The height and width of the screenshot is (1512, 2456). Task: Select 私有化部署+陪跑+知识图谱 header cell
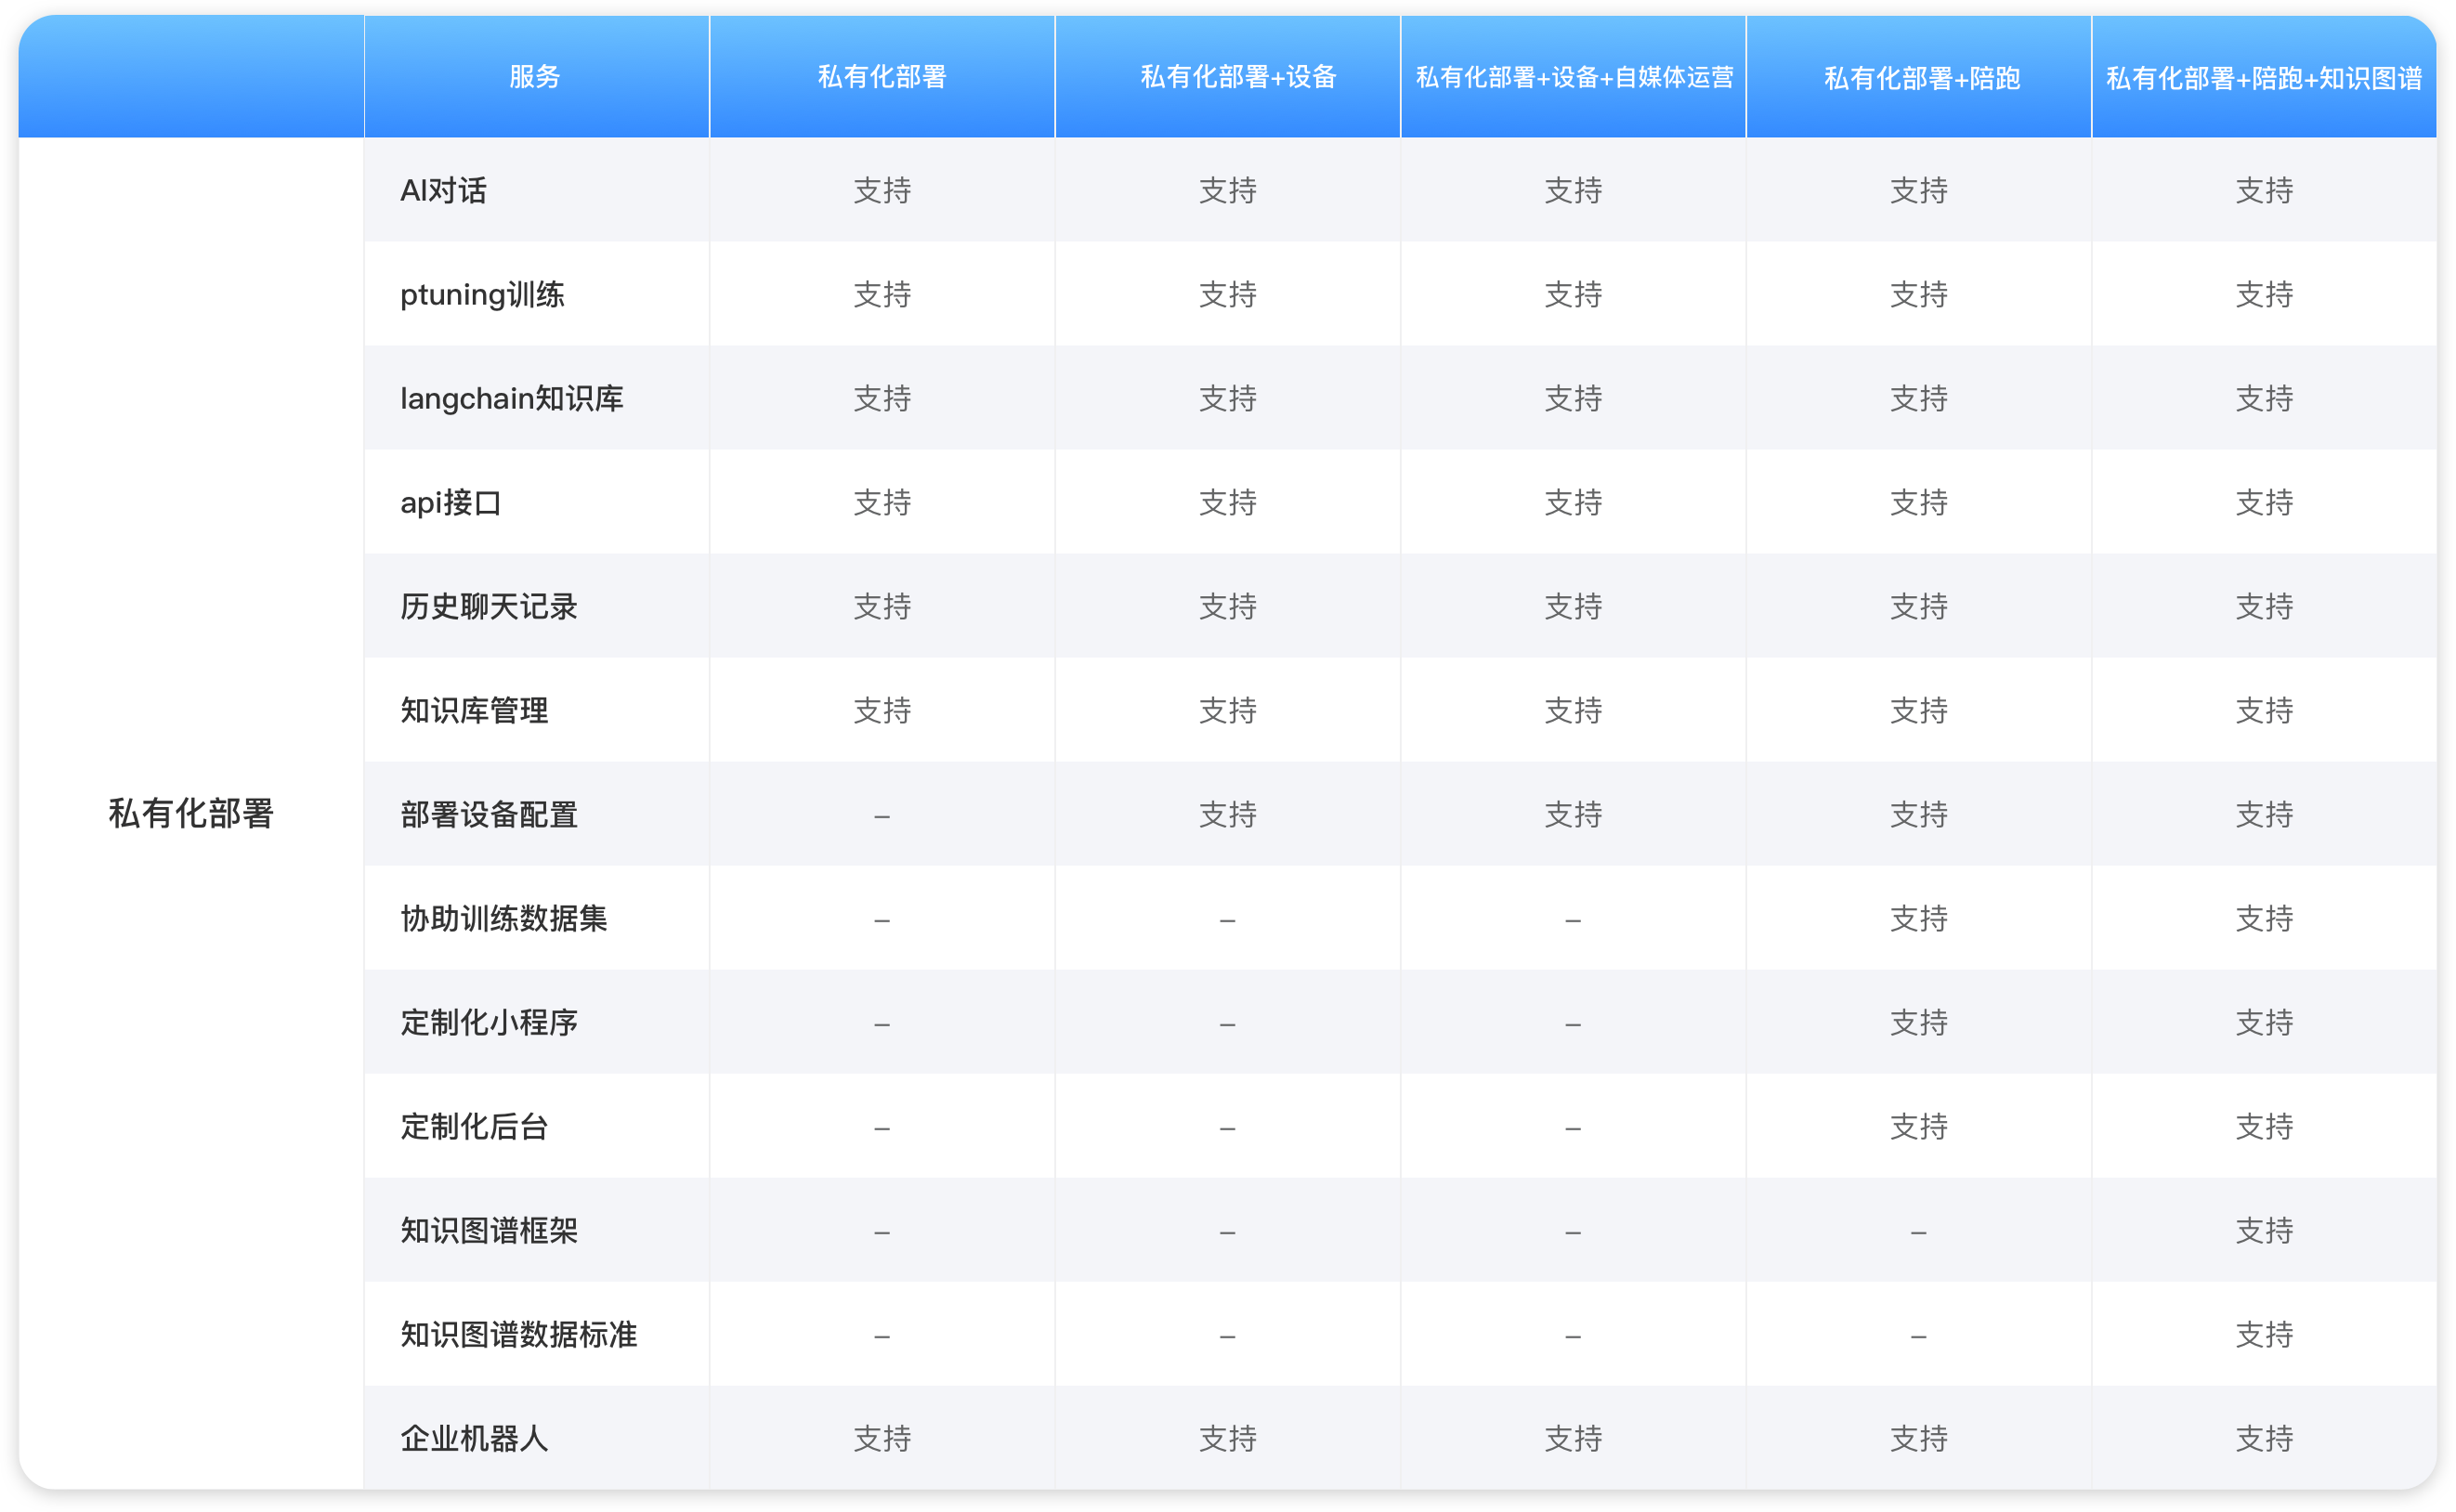click(x=2264, y=78)
